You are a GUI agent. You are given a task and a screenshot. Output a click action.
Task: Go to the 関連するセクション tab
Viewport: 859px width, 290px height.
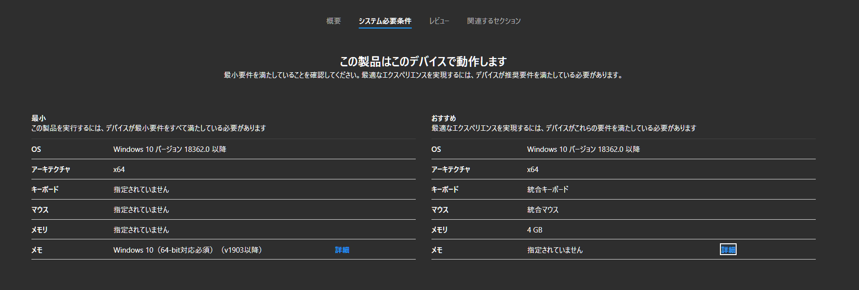pos(494,21)
